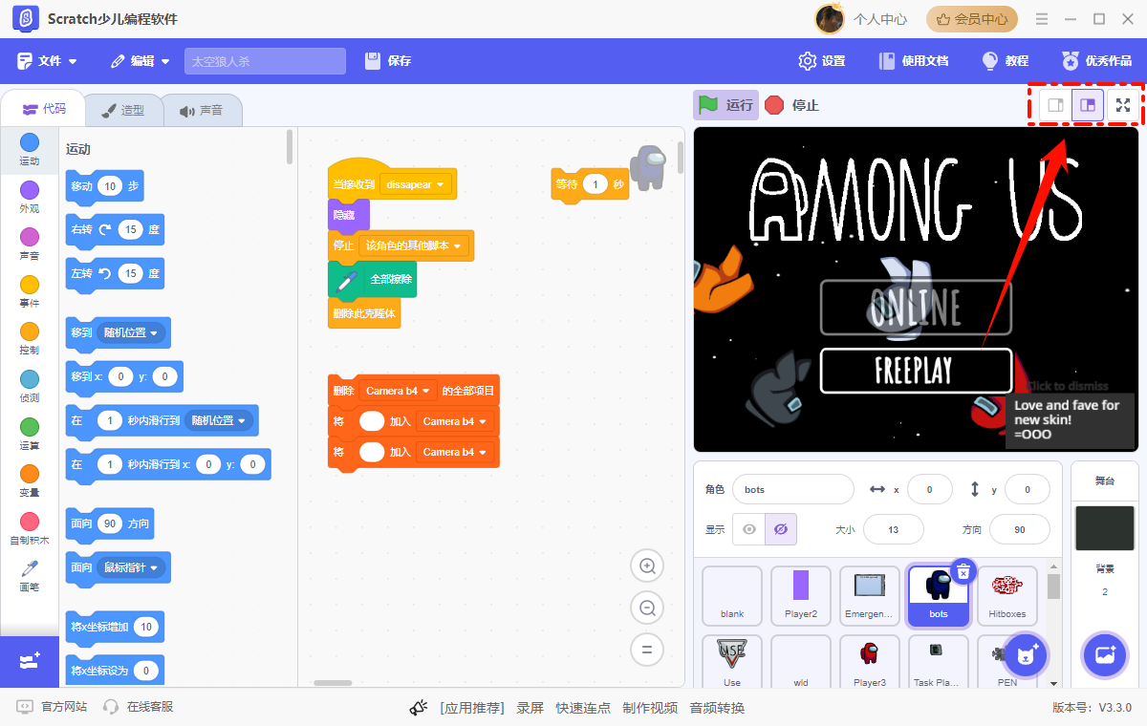
Task: Open 使用文档 documentation
Action: (914, 61)
